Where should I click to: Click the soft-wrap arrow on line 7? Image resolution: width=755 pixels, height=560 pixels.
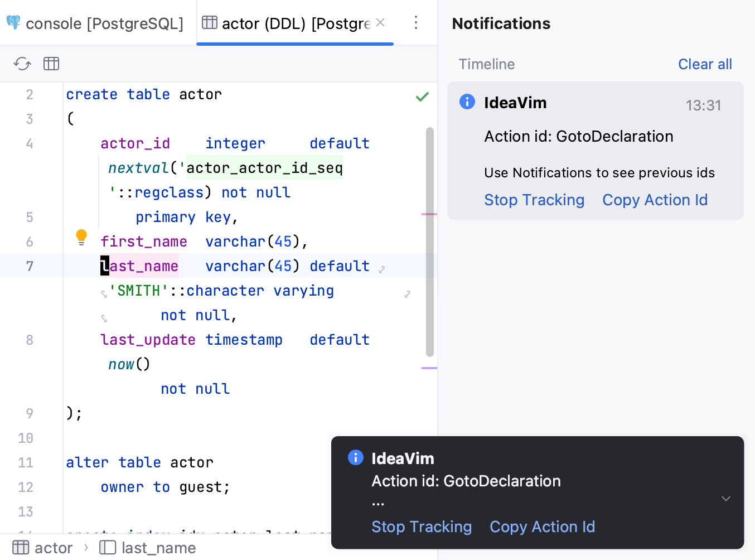(x=381, y=269)
